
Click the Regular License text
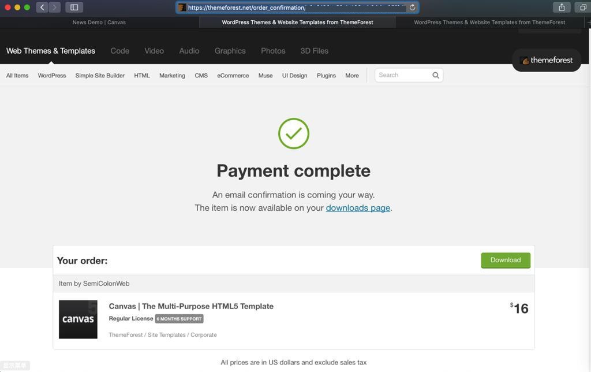tap(131, 318)
